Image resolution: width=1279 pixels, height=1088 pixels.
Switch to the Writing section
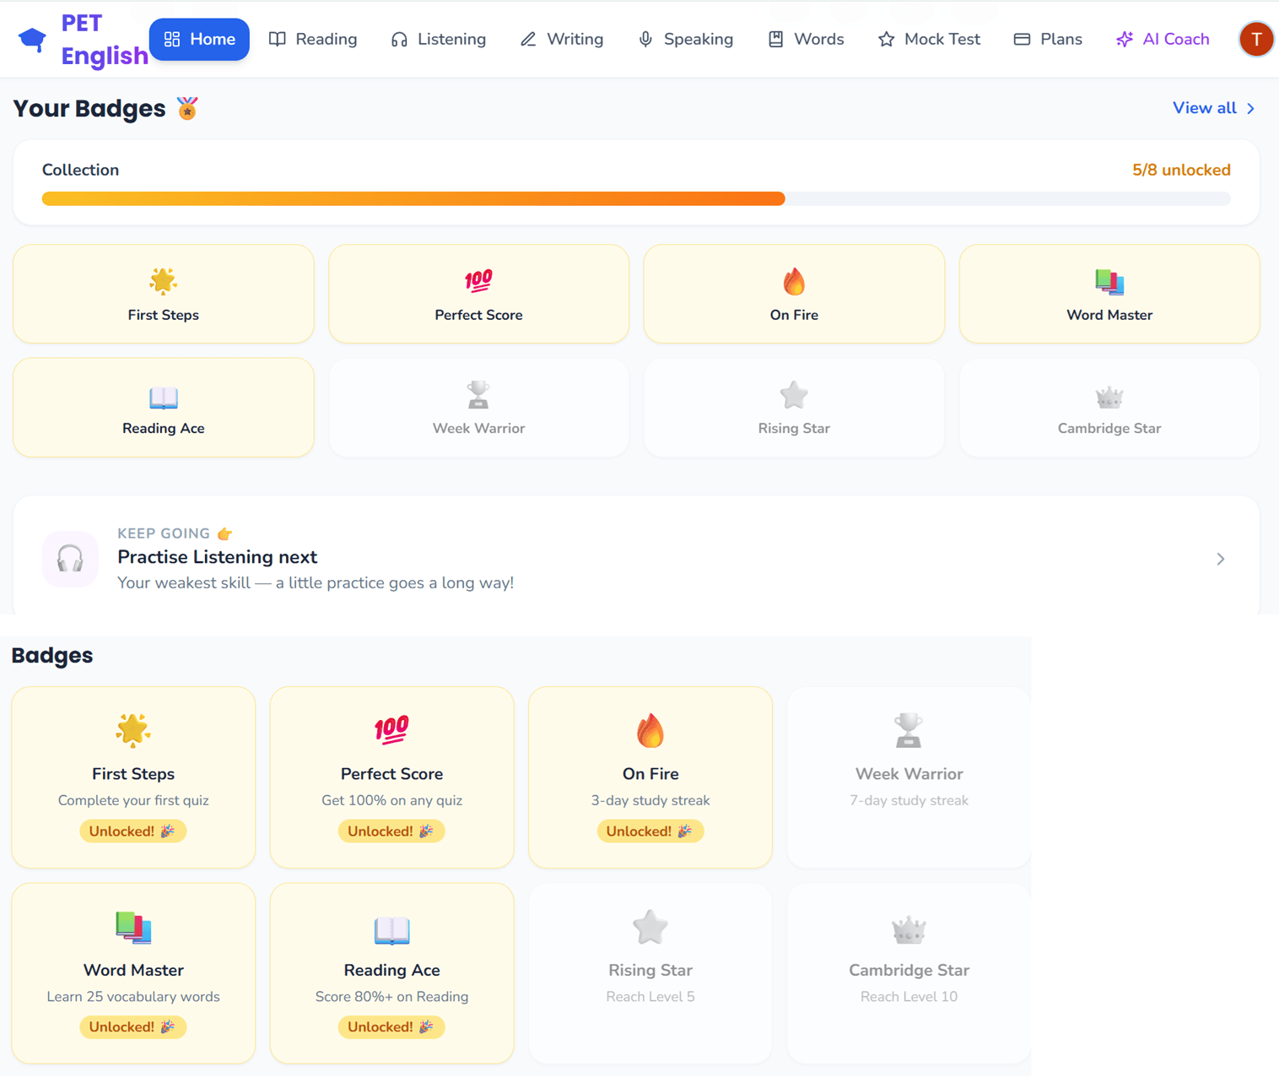(x=562, y=40)
